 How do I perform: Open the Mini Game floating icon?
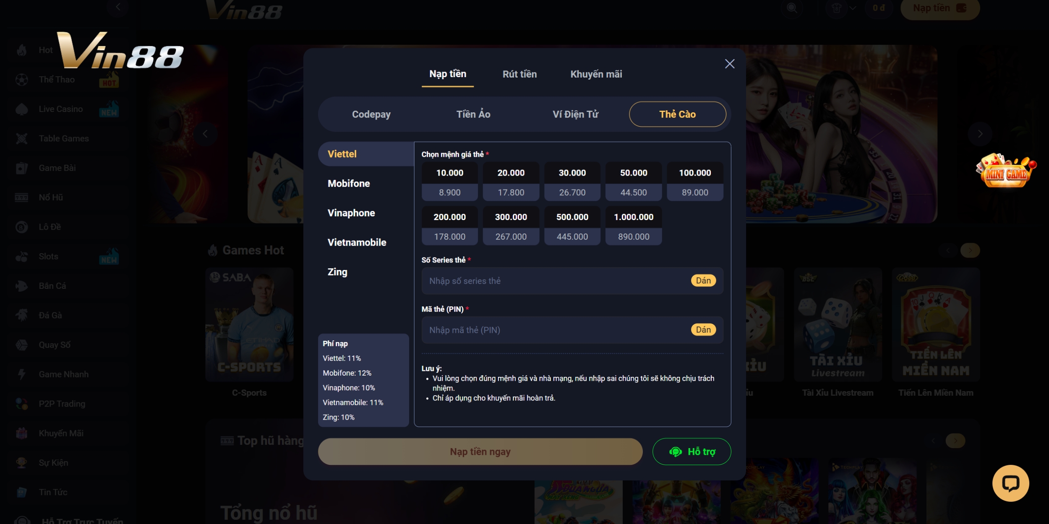1006,171
